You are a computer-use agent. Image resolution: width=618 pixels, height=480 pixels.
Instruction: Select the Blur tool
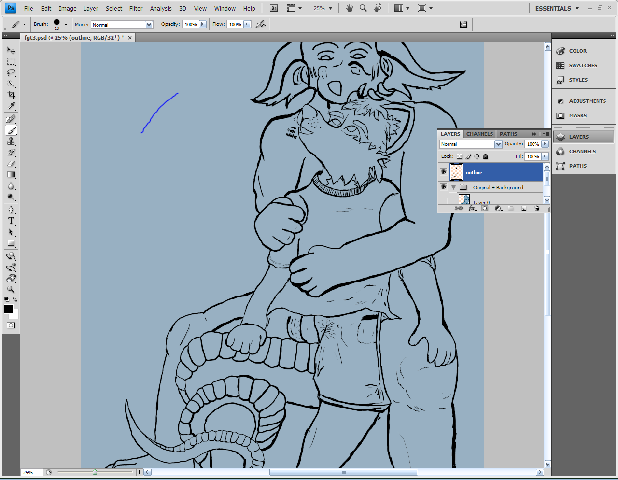point(11,186)
